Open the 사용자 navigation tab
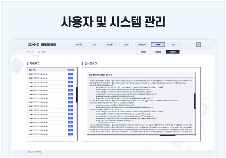This screenshot has height=158, width=226. click(174, 45)
